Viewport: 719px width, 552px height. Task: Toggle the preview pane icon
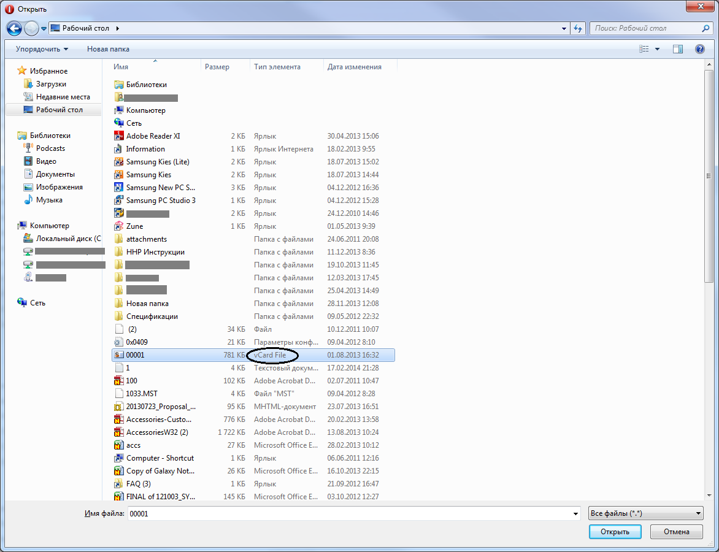click(x=678, y=49)
